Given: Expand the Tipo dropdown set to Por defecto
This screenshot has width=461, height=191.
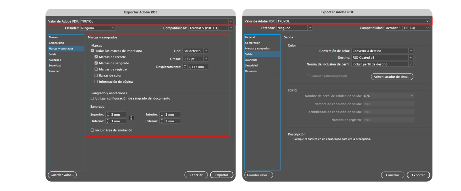Looking at the screenshot, I should pos(195,51).
